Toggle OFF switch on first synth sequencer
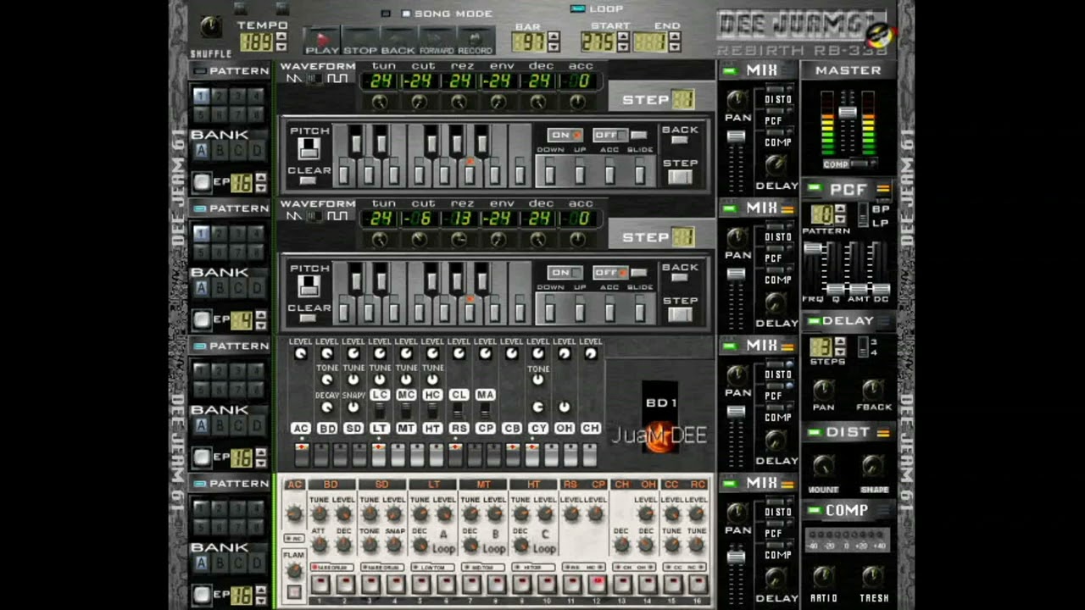This screenshot has width=1085, height=610. click(x=609, y=136)
